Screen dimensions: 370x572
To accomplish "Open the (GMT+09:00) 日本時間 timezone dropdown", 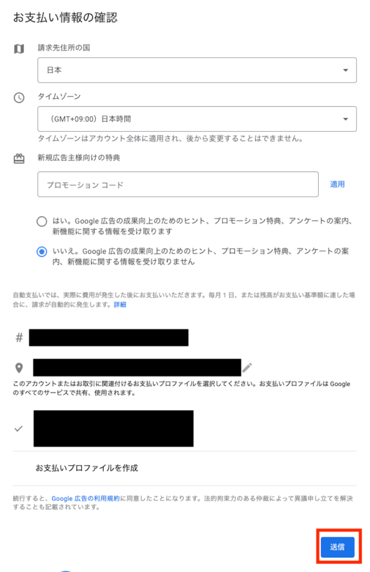I will (x=197, y=119).
